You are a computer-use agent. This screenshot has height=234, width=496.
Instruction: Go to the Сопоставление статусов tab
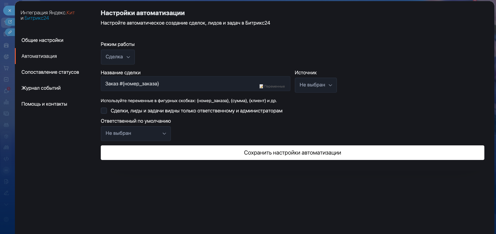[x=50, y=72]
